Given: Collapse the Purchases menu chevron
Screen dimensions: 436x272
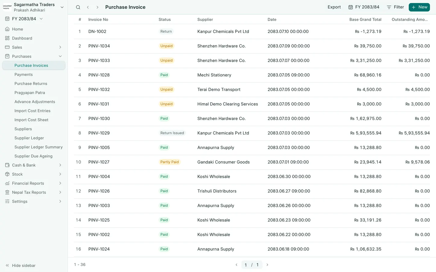Looking at the screenshot, I should tap(60, 56).
